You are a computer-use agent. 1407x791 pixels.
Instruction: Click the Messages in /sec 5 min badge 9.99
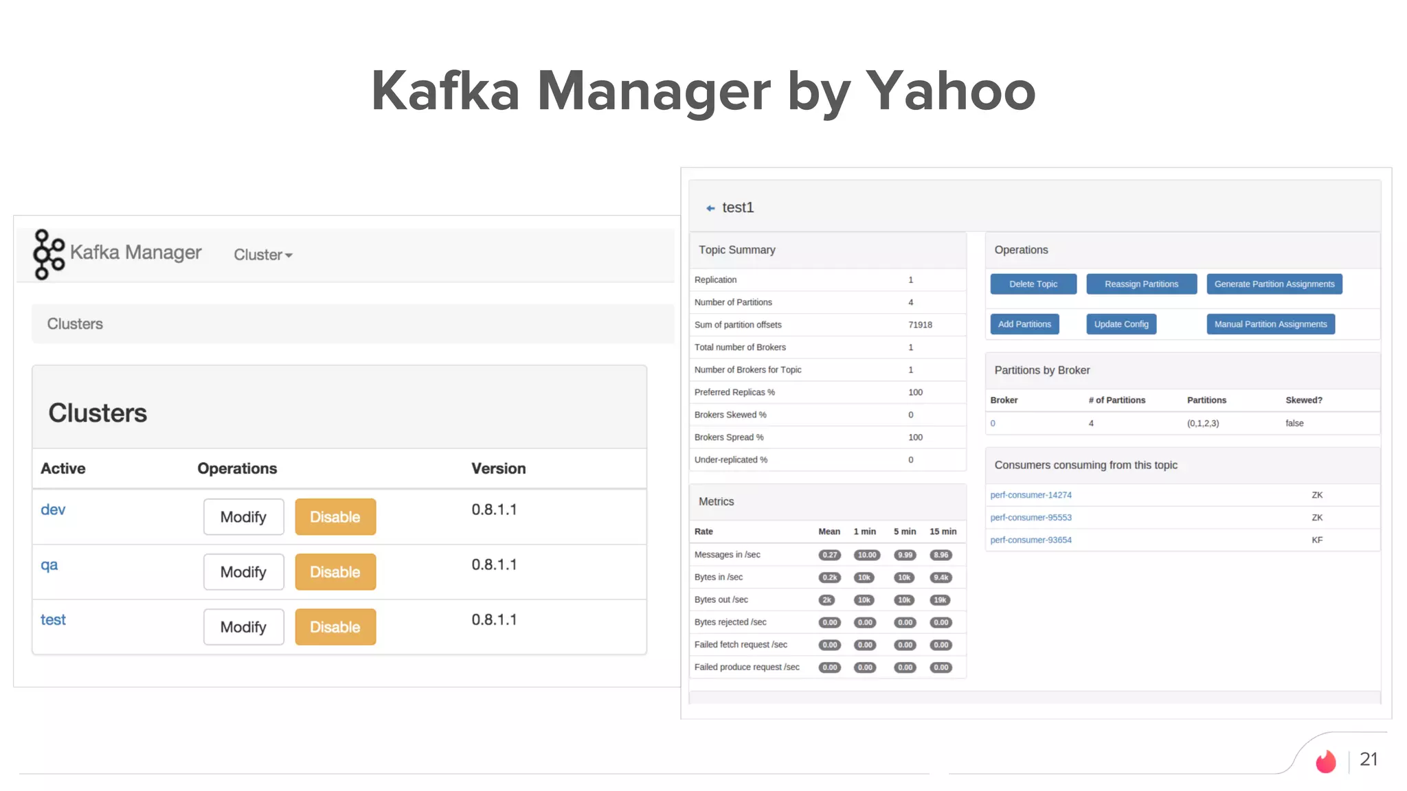905,555
